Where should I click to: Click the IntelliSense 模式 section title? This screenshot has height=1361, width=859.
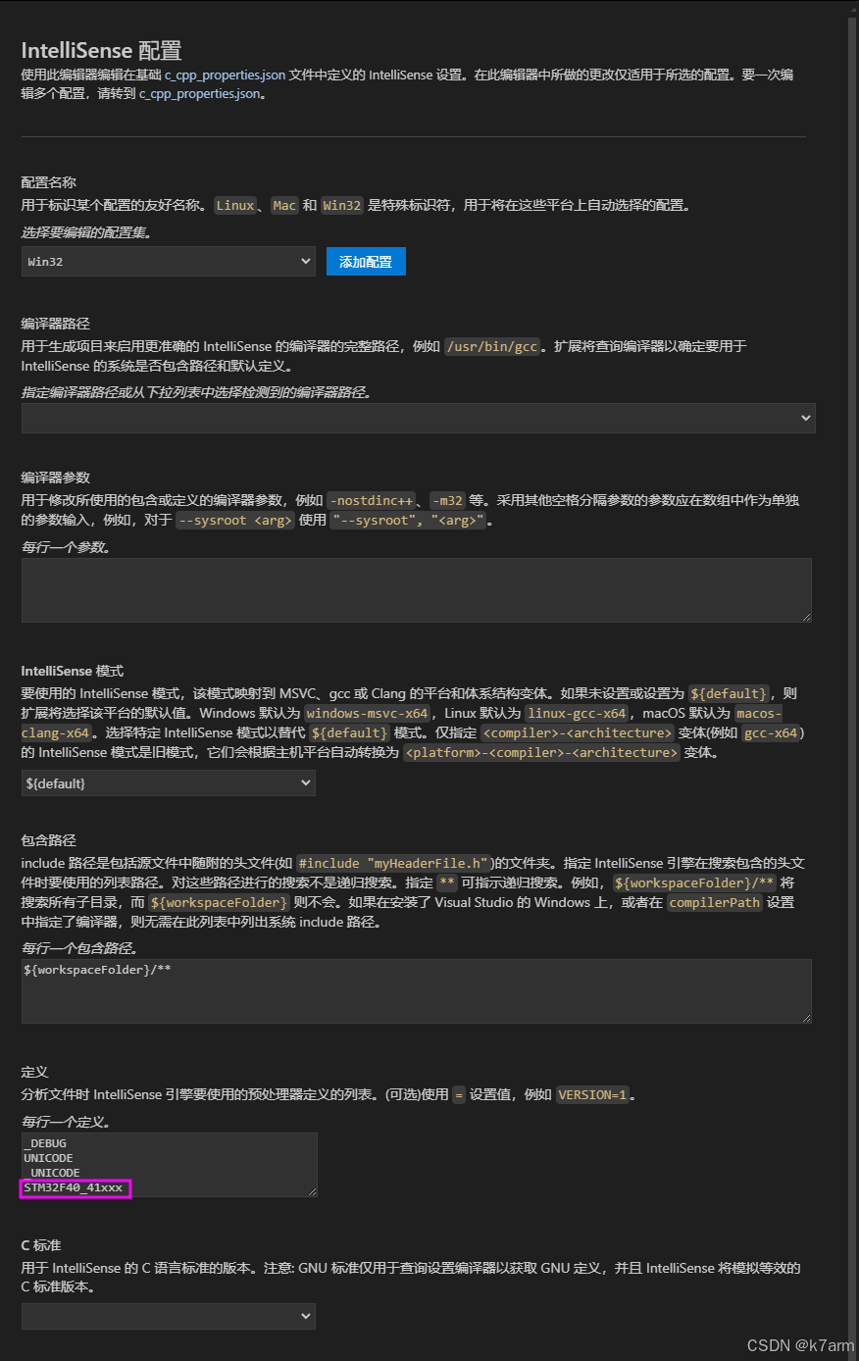[73, 672]
